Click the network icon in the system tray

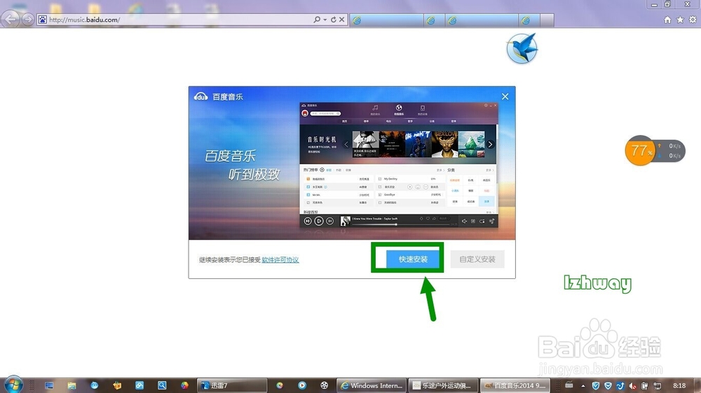pos(658,385)
